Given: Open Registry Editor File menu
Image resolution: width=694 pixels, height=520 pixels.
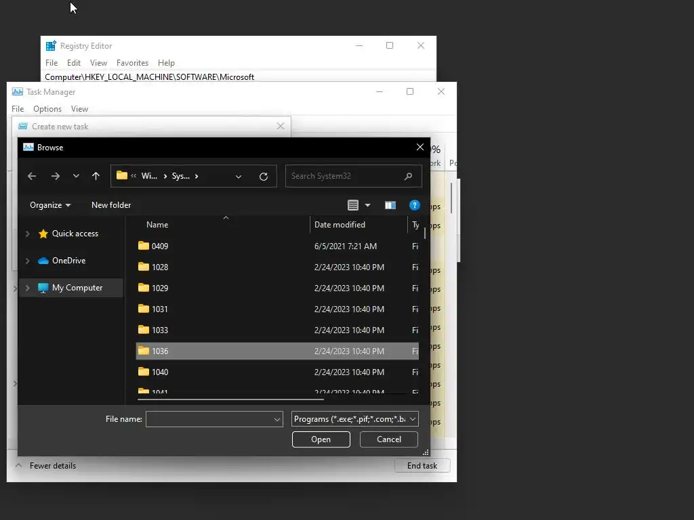Looking at the screenshot, I should tap(52, 63).
